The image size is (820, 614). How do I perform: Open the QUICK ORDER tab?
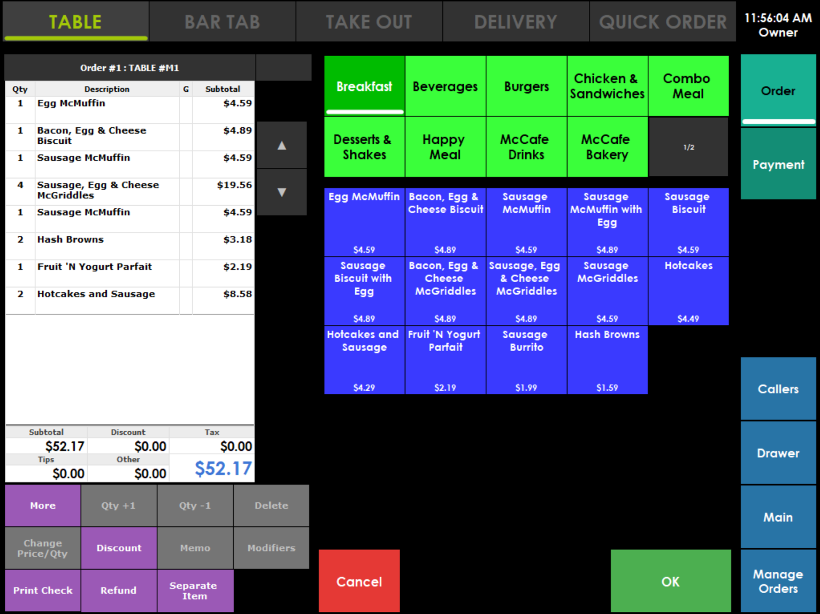coord(663,21)
